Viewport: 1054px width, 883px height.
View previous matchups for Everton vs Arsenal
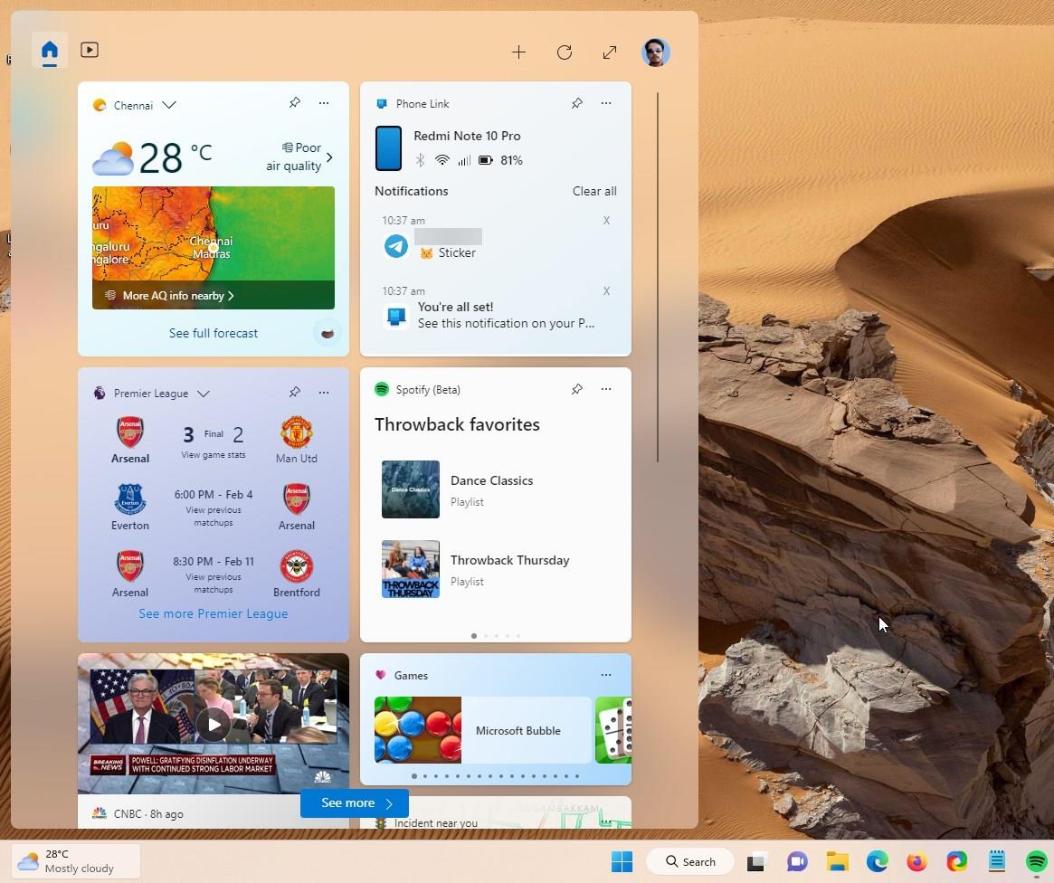click(214, 516)
